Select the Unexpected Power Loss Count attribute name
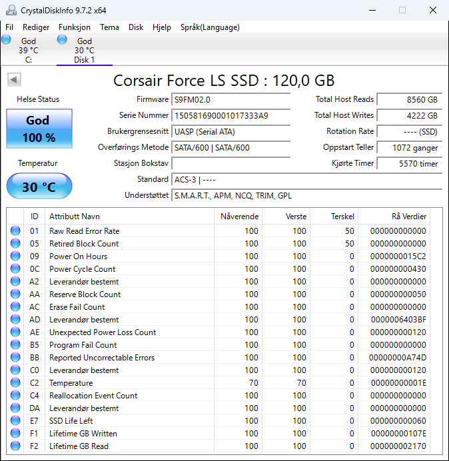The image size is (449, 461). tap(103, 332)
